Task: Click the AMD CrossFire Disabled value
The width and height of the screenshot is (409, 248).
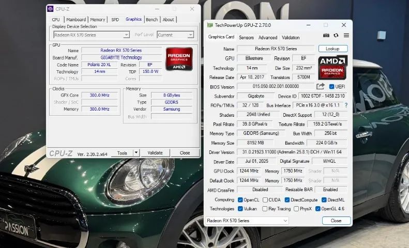Action: 260,190
